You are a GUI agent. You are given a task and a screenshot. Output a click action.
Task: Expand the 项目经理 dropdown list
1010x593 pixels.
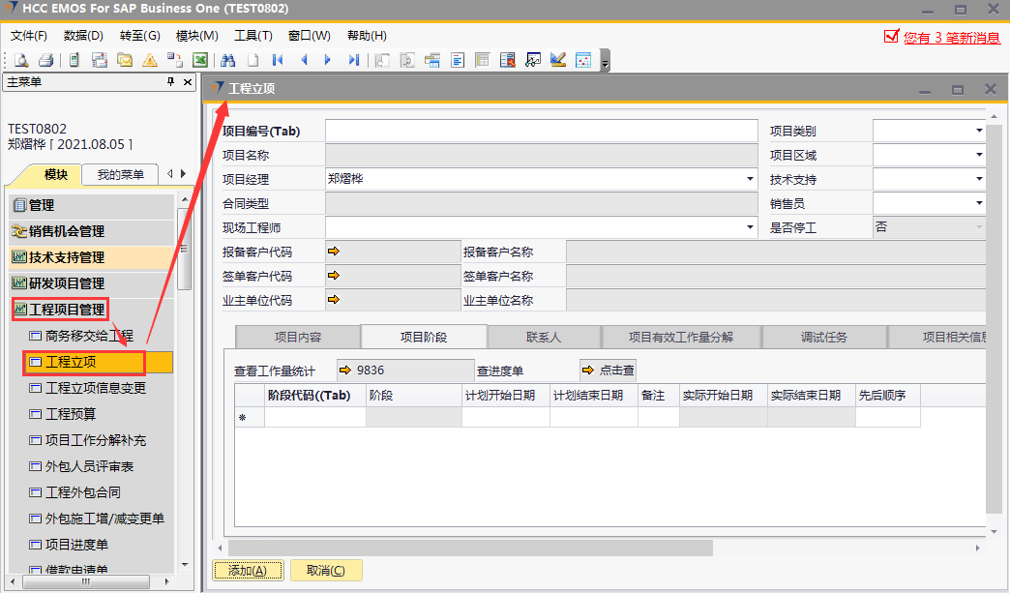click(x=750, y=179)
